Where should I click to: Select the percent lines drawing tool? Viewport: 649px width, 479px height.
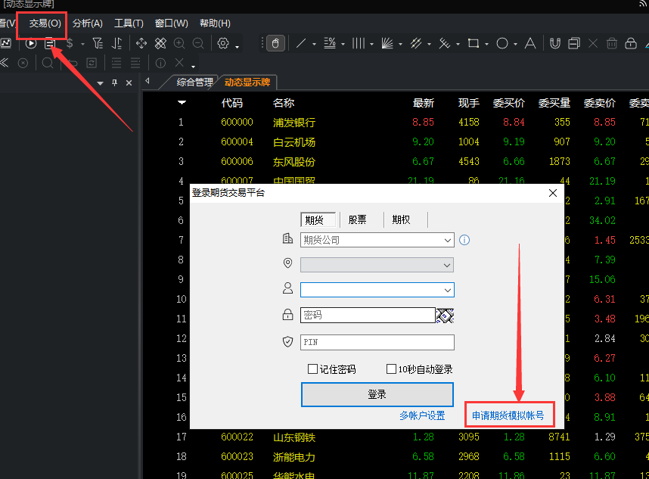click(x=330, y=43)
